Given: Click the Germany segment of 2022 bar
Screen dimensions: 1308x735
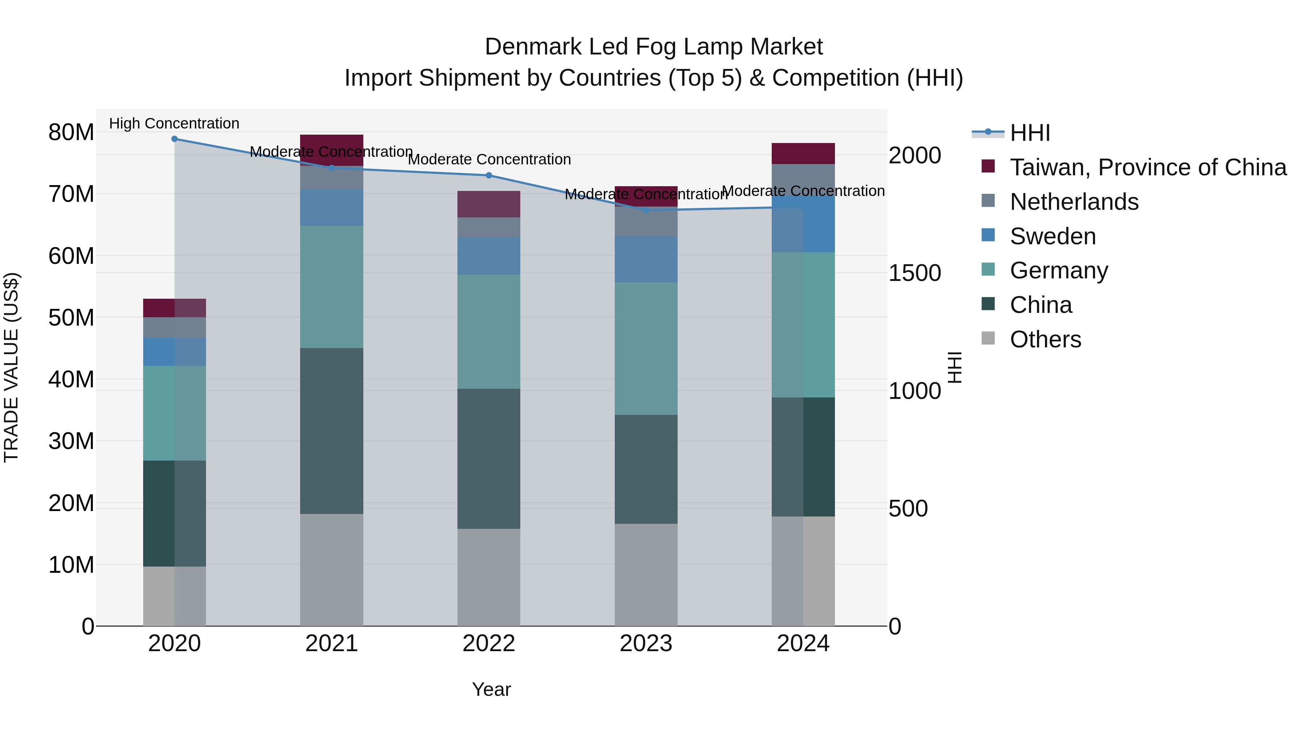Looking at the screenshot, I should (x=489, y=332).
